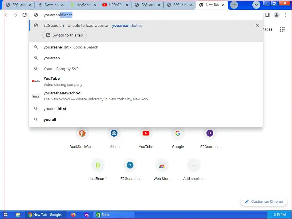Open the Google shortcut tile
Viewport: 292px width, 219px height.
click(x=178, y=138)
